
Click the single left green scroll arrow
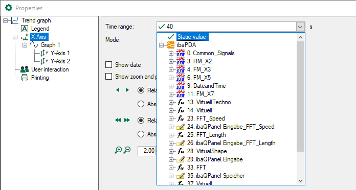coord(118,90)
